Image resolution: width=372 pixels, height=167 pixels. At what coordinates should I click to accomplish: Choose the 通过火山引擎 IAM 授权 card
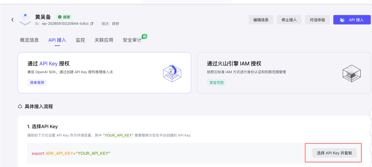pyautogui.click(x=284, y=73)
